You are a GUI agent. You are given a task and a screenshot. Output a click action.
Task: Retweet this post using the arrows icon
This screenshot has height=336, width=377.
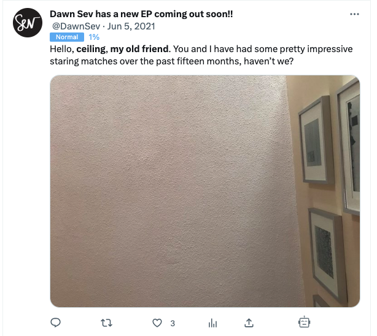pos(106,323)
